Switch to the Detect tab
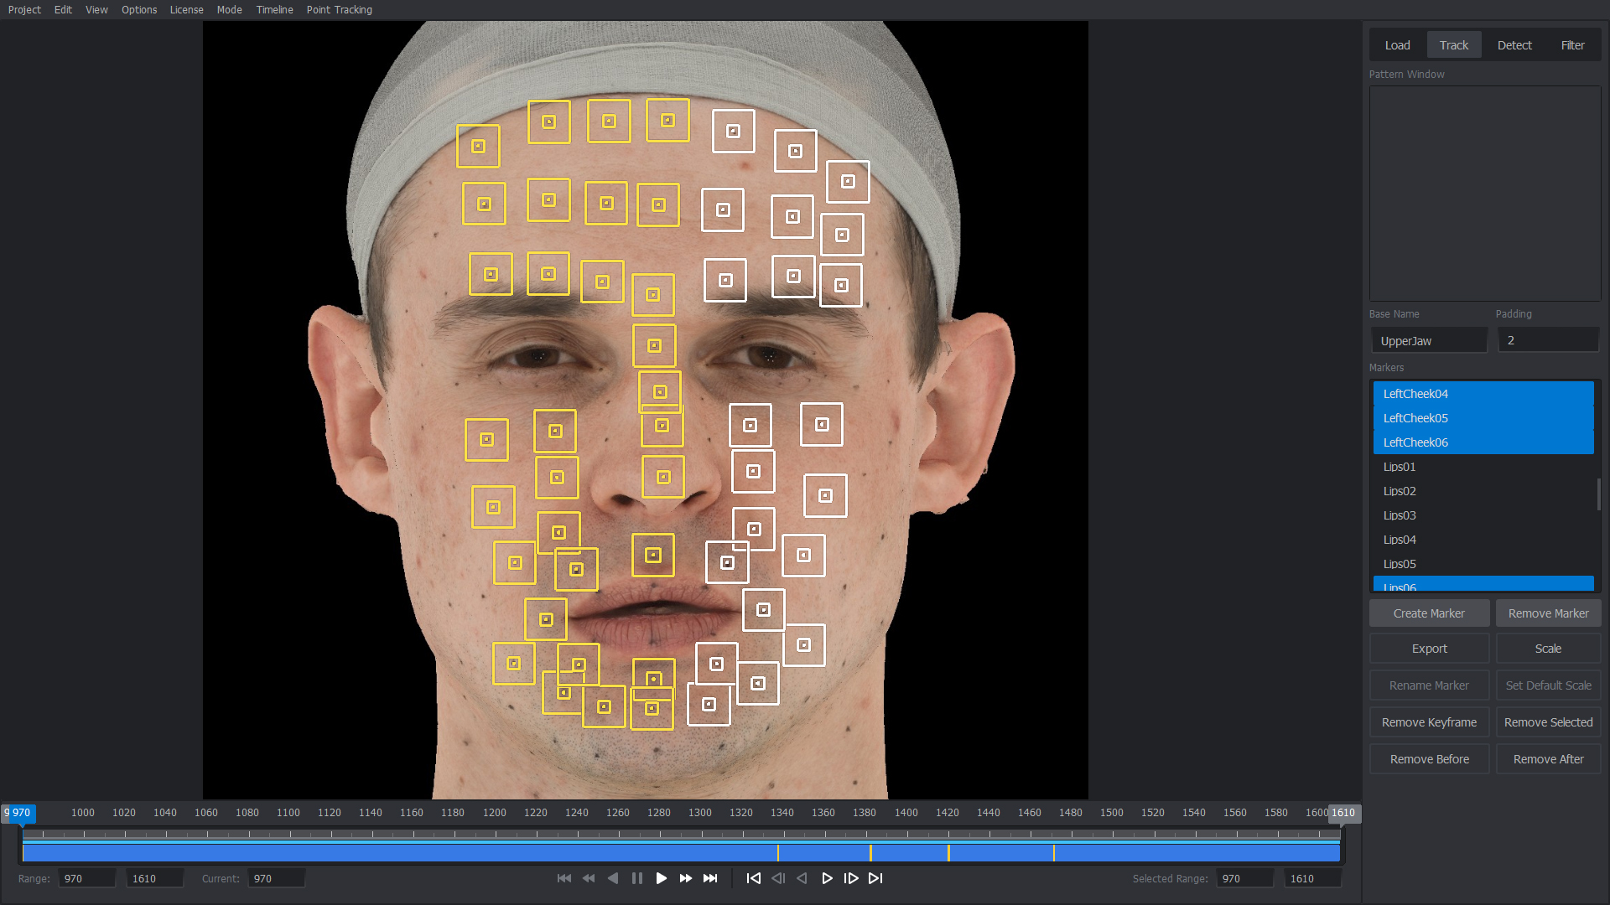Screen dimensions: 1610x905 1514,45
